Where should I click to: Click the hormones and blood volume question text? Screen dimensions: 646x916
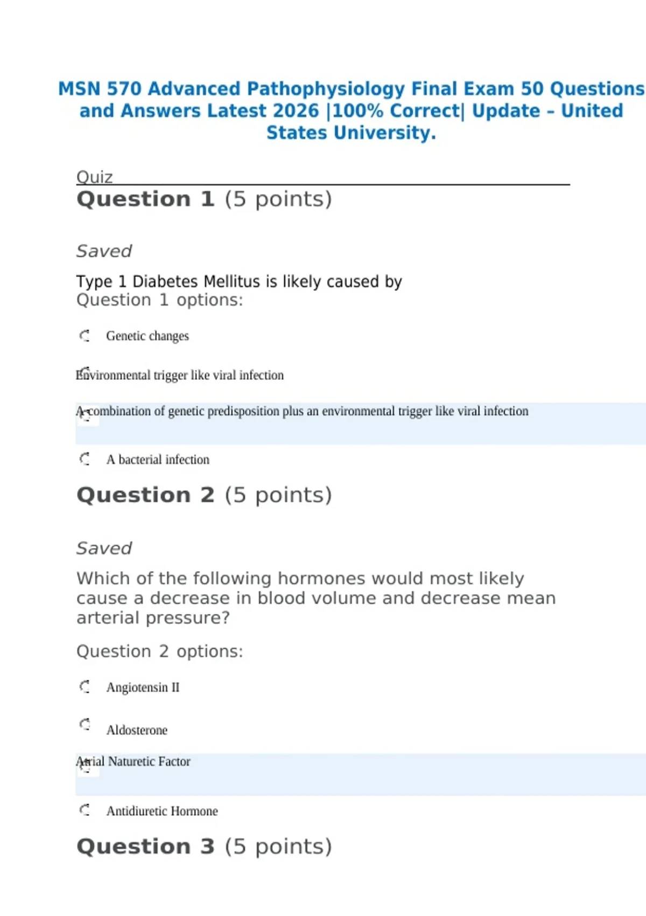click(x=316, y=598)
